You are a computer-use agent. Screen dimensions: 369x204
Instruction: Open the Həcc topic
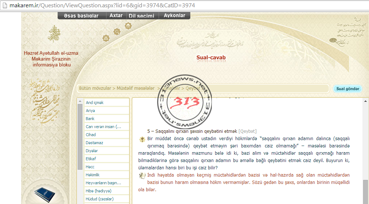[x=107, y=167]
